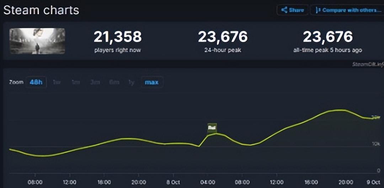Viewport: 384px width, 188px height.
Task: Click the 24-hour peak label
Action: click(223, 50)
